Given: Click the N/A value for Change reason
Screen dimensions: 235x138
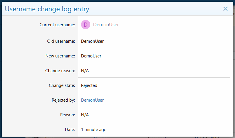Looking at the screenshot, I should 85,71.
